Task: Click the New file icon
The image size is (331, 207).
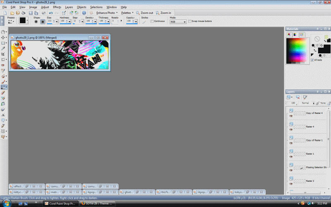Action: pyautogui.click(x=5, y=13)
